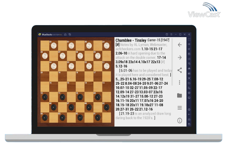Click move 5.12-16 in the notation
Image resolution: width=225 pixels, height=155 pixels.
pos(122,66)
